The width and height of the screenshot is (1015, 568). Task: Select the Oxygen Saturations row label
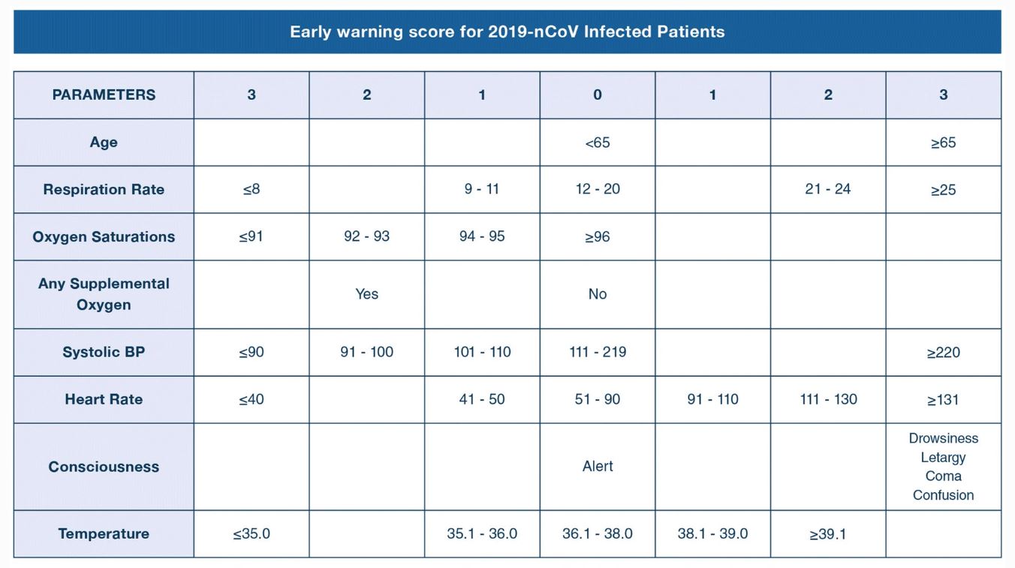coord(104,236)
